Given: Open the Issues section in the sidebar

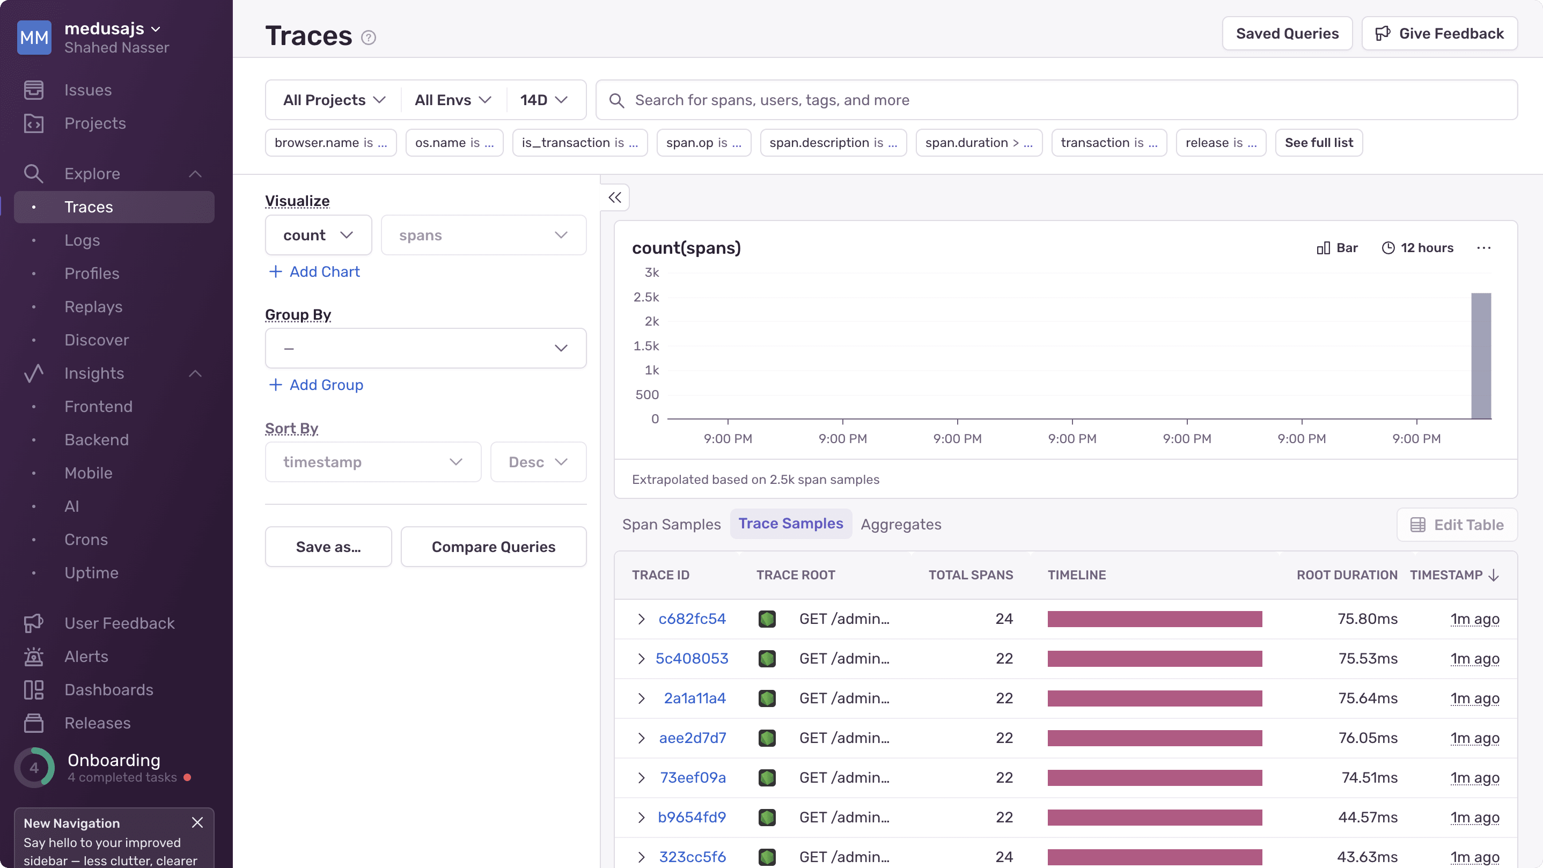Looking at the screenshot, I should coord(87,90).
